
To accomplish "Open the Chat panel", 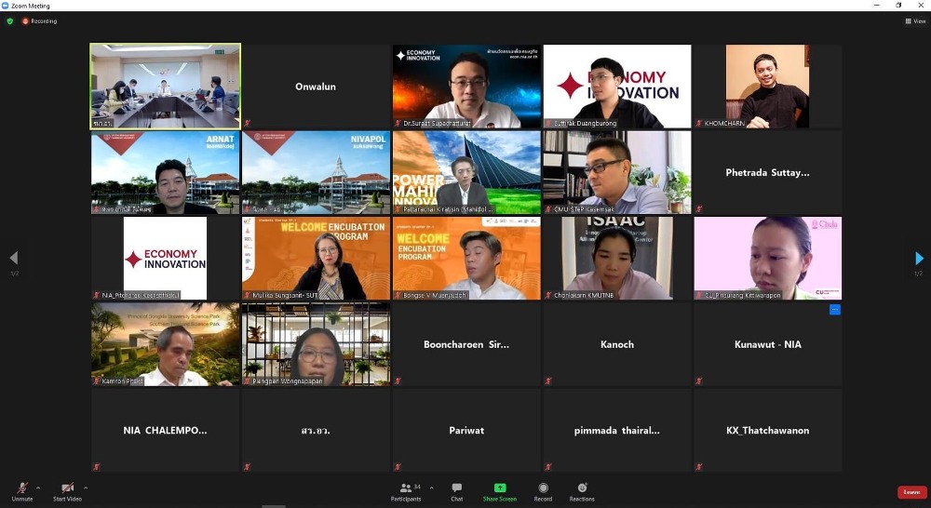I will tap(457, 490).
